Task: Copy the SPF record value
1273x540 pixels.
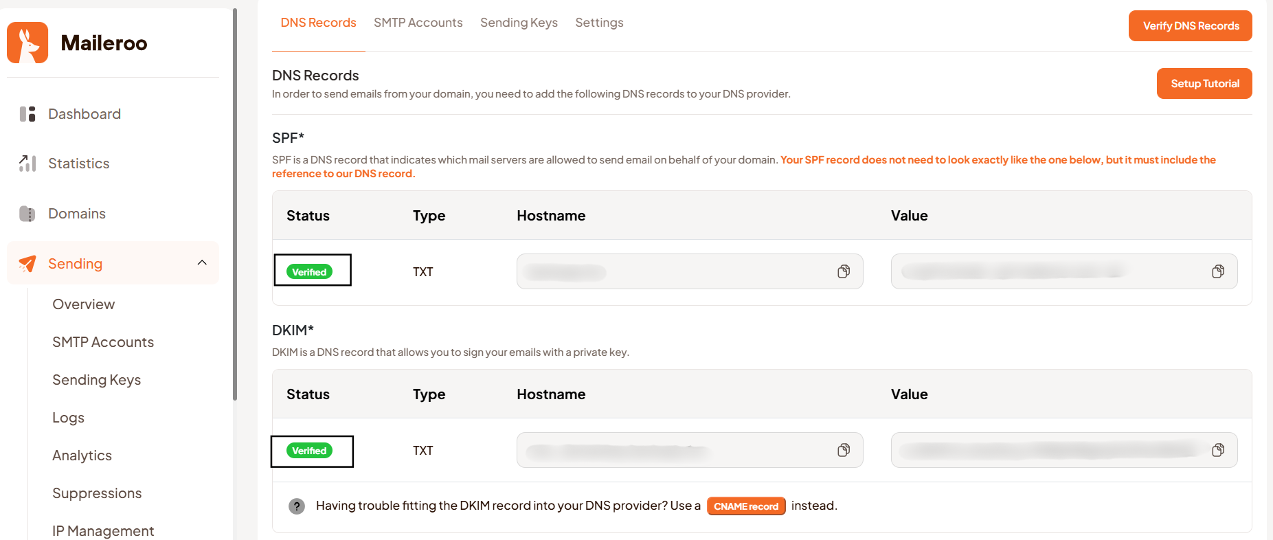Action: tap(1218, 271)
